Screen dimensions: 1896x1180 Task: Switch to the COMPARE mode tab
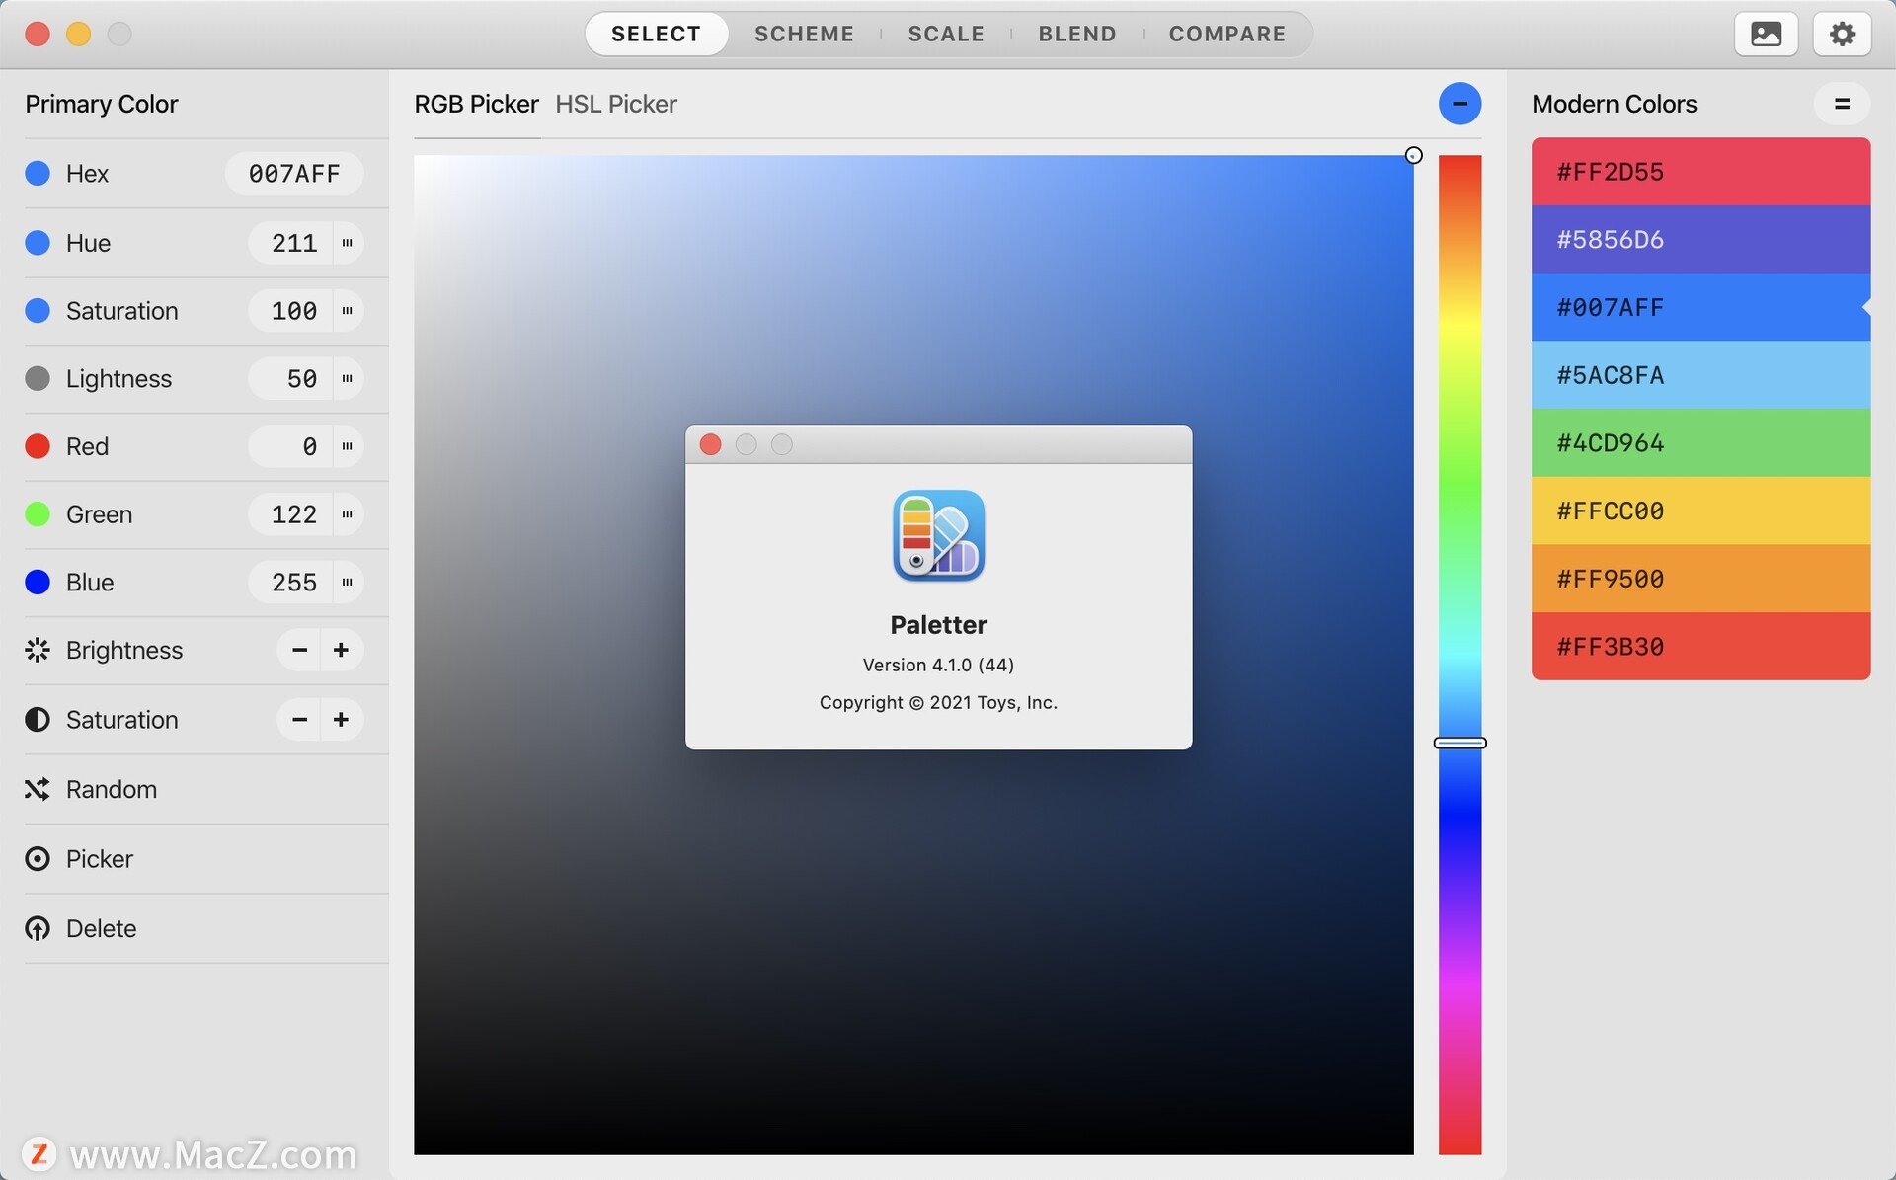coord(1227,34)
